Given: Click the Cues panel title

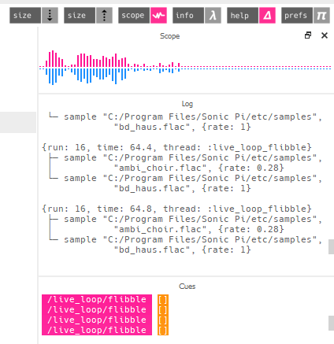Looking at the screenshot, I should tap(187, 287).
